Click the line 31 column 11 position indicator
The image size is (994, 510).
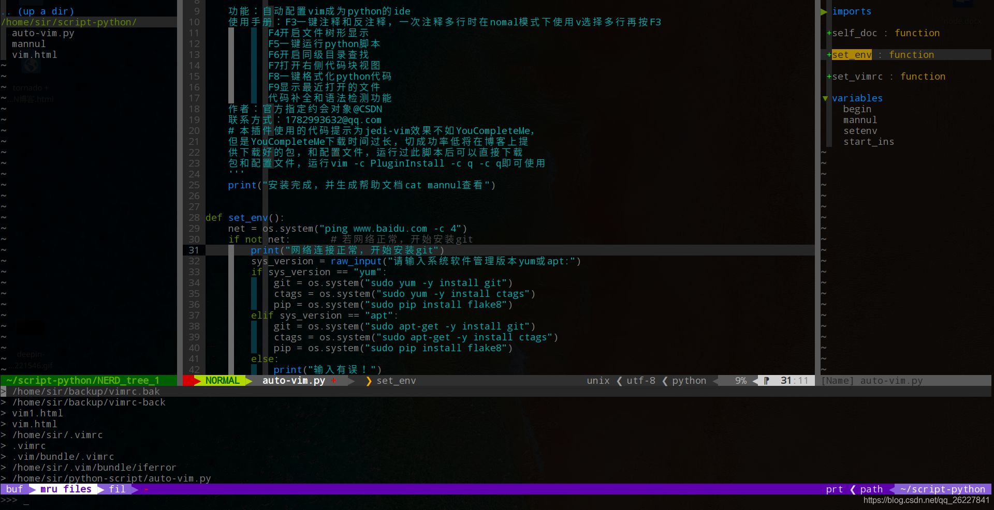tap(794, 381)
